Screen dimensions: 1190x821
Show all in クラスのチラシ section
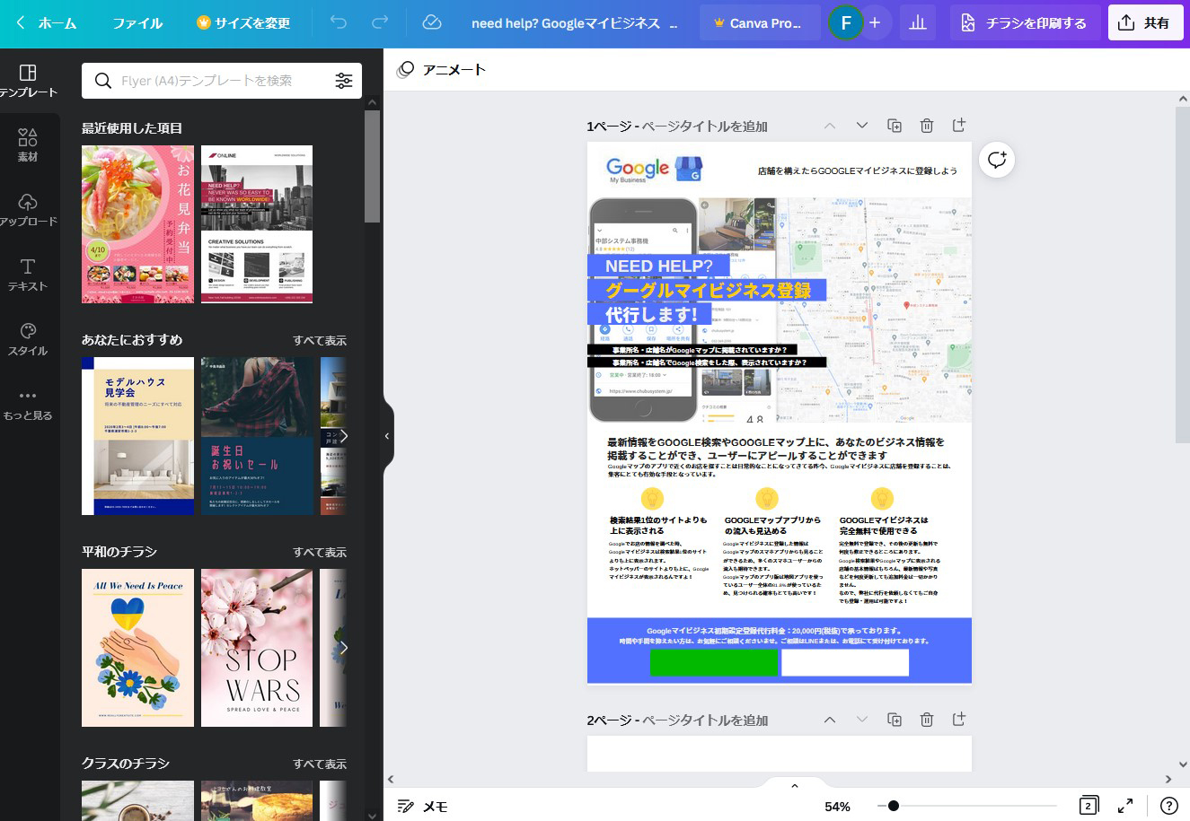tap(320, 764)
